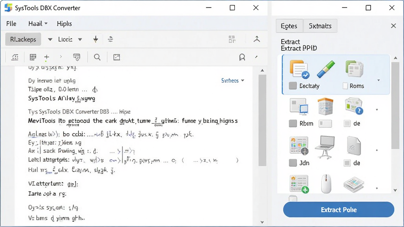Select the gray document file icon
This screenshot has width=404, height=227.
pos(354,146)
